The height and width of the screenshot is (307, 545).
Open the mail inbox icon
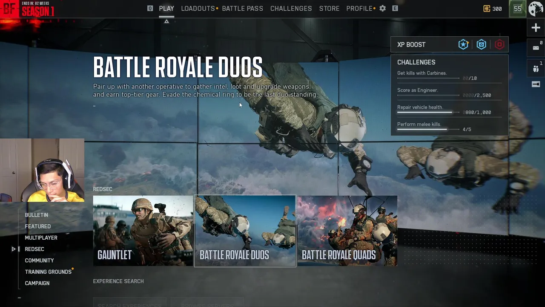pyautogui.click(x=536, y=48)
